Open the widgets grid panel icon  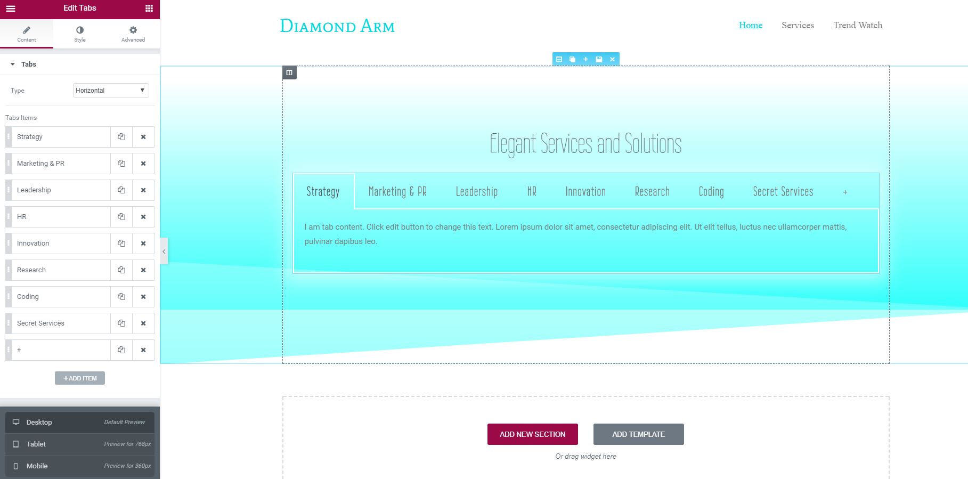click(x=149, y=9)
